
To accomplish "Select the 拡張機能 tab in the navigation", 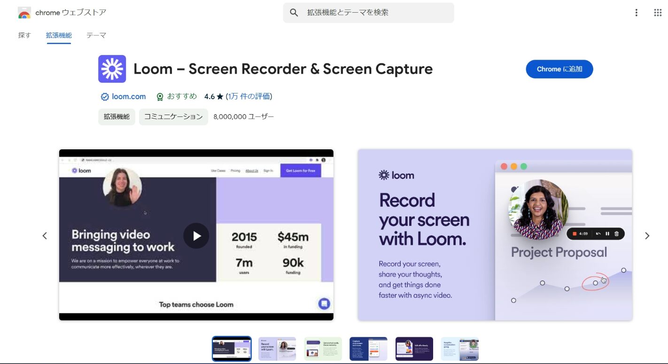I will point(59,35).
